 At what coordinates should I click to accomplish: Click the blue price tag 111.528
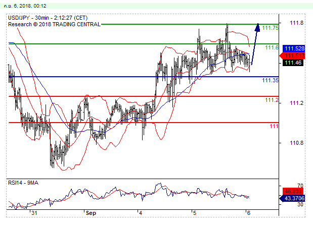coord(294,48)
